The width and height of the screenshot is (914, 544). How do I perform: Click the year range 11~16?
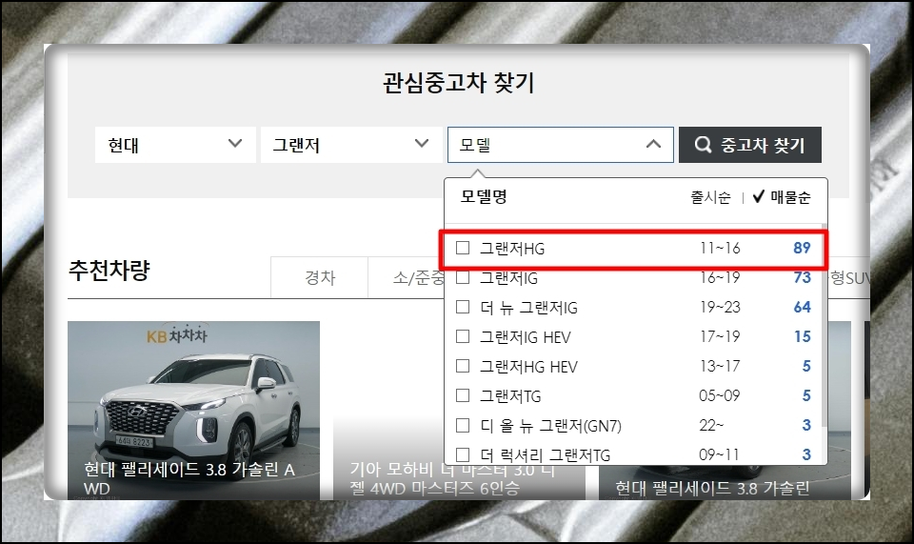click(720, 248)
